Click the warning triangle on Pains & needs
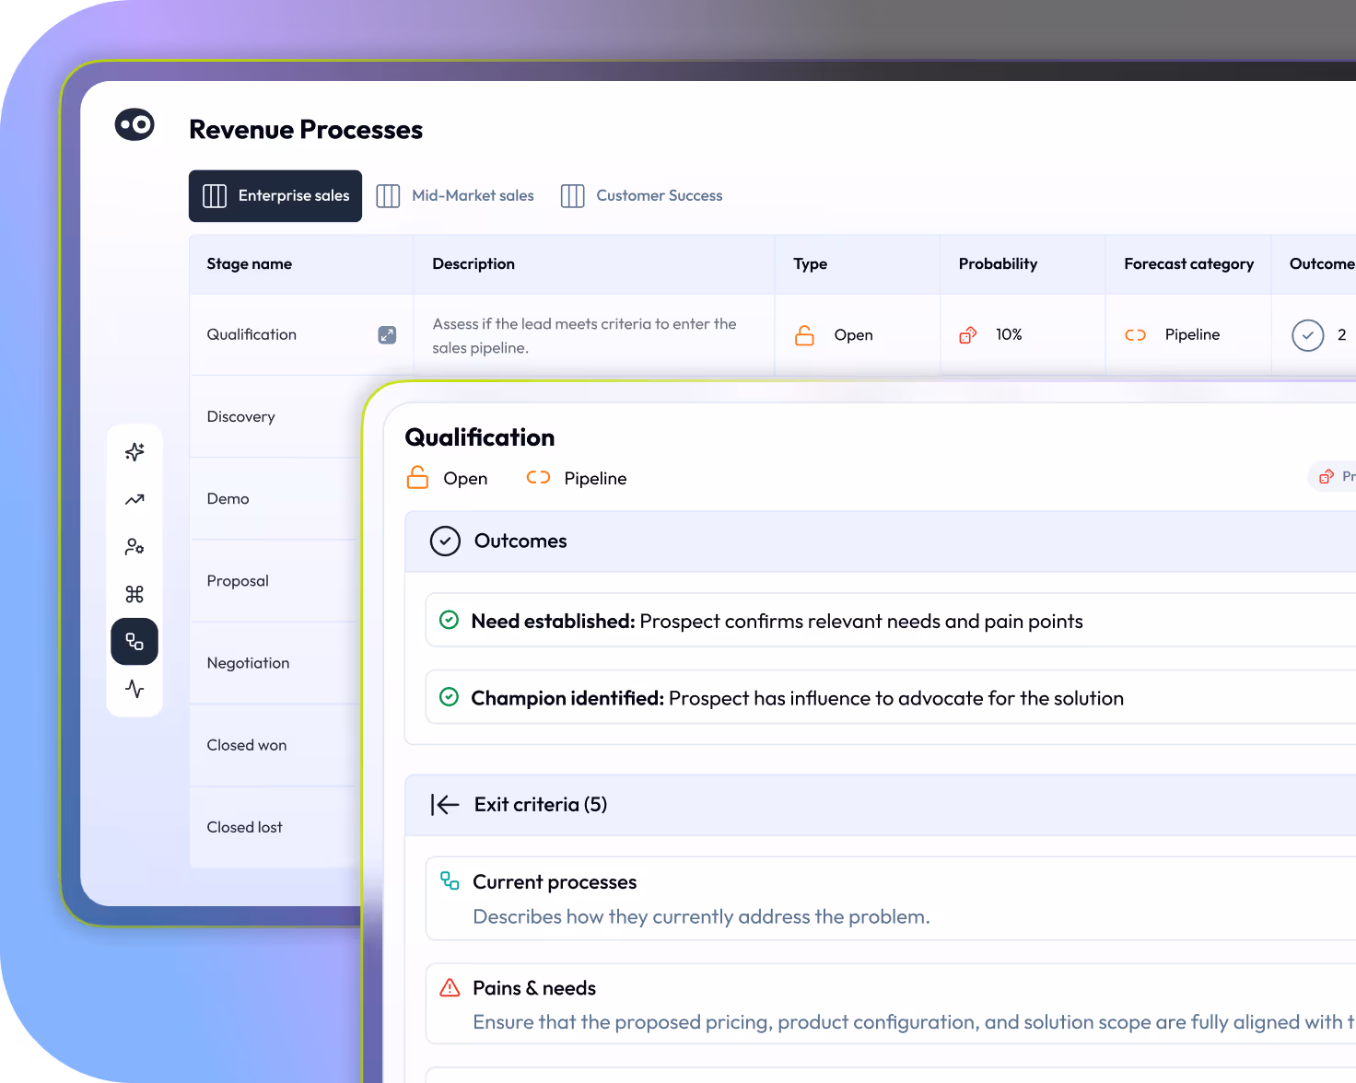 tap(450, 986)
